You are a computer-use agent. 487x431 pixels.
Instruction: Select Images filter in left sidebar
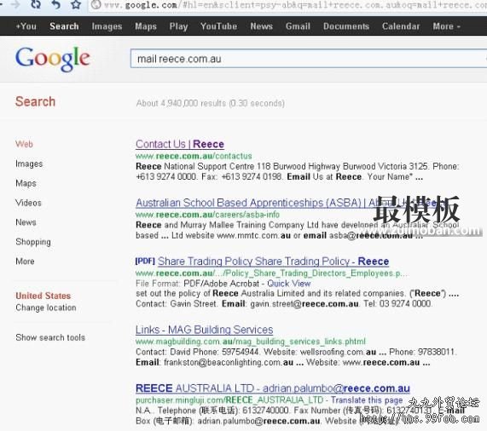coord(29,164)
